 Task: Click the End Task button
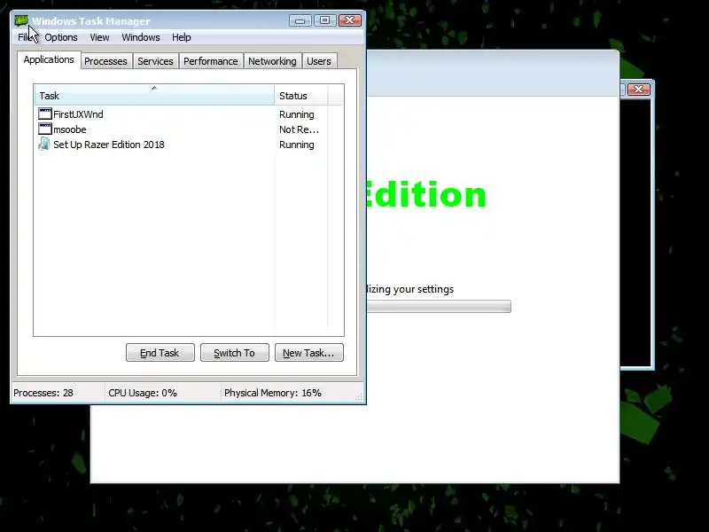[x=160, y=353]
